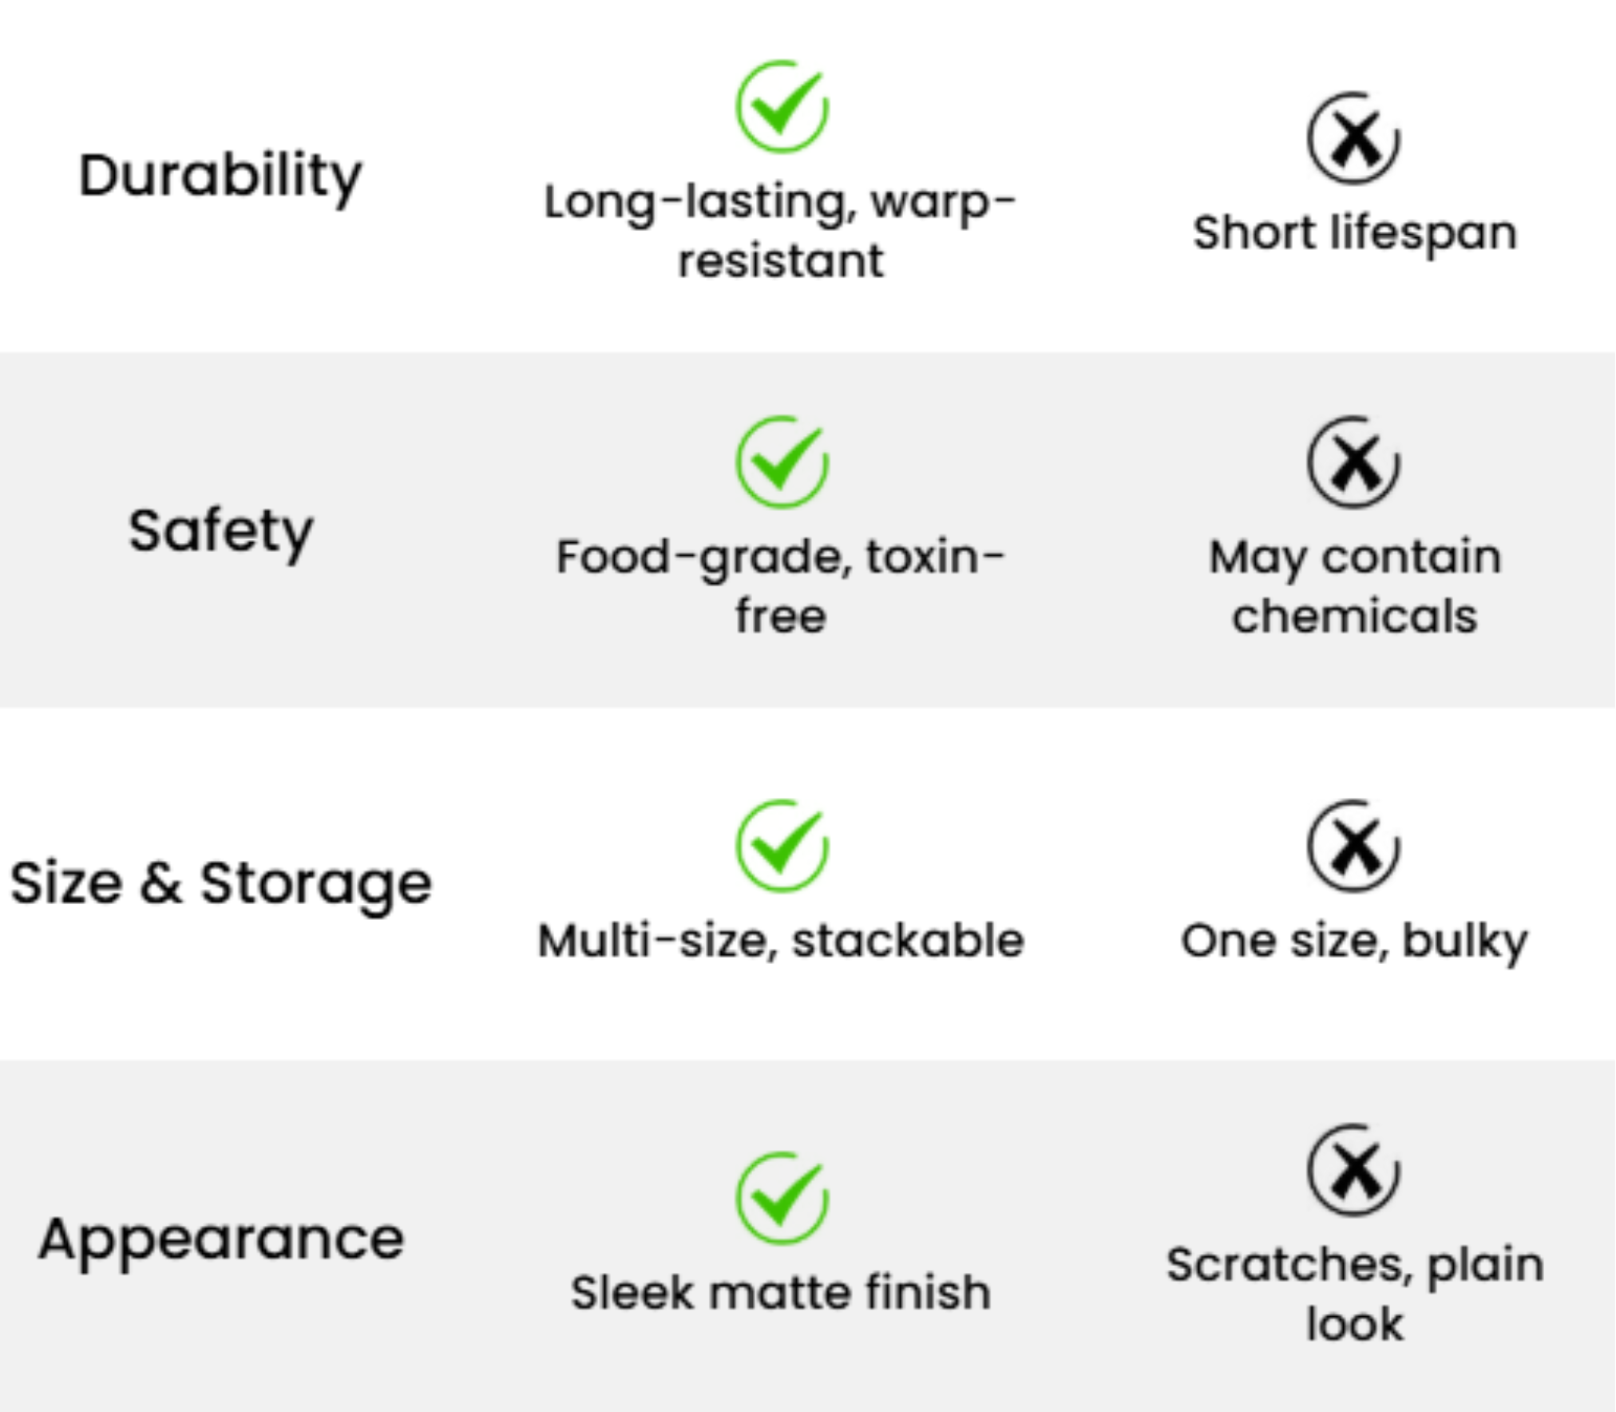
Task: Click the Size & Storage label
Action: click(x=220, y=883)
